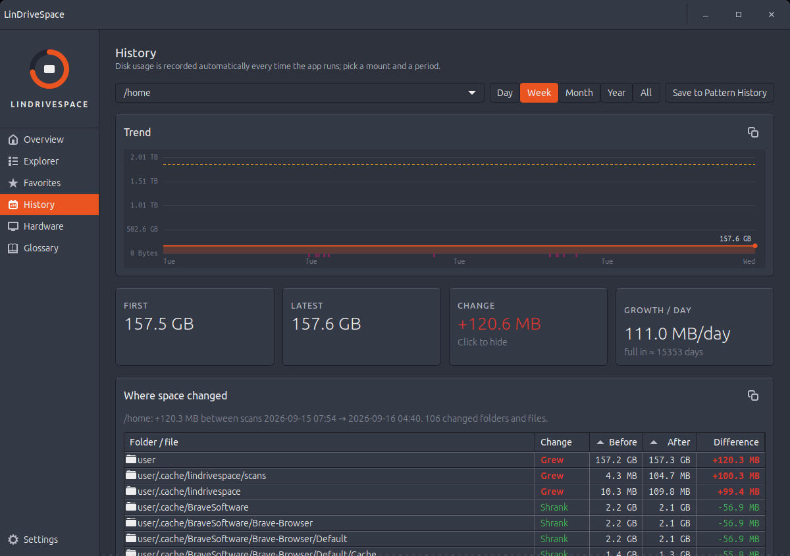Image resolution: width=790 pixels, height=556 pixels.
Task: Click the 111.0 MB/day growth value
Action: (x=677, y=334)
